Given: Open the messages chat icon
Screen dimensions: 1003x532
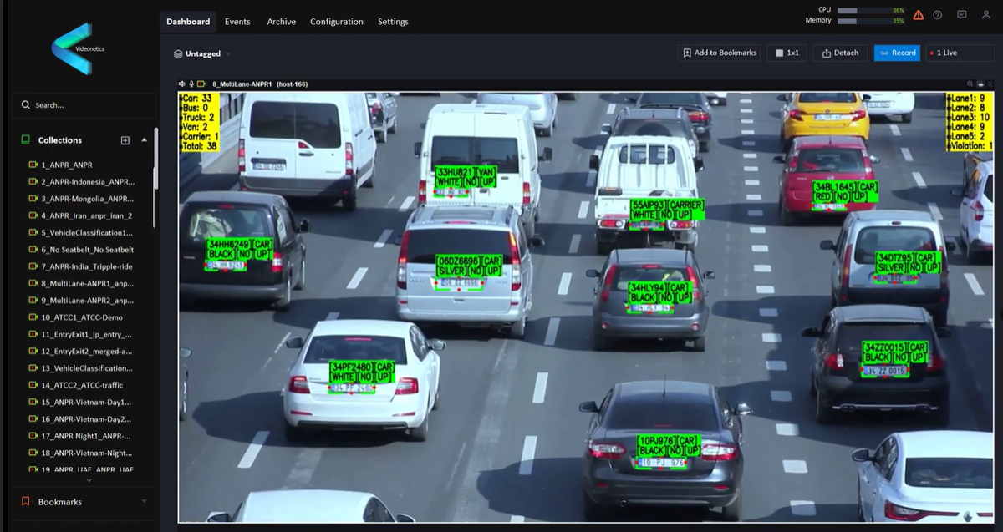Looking at the screenshot, I should [962, 15].
